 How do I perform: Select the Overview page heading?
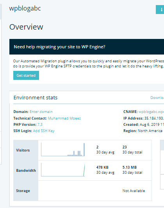tap(26, 27)
